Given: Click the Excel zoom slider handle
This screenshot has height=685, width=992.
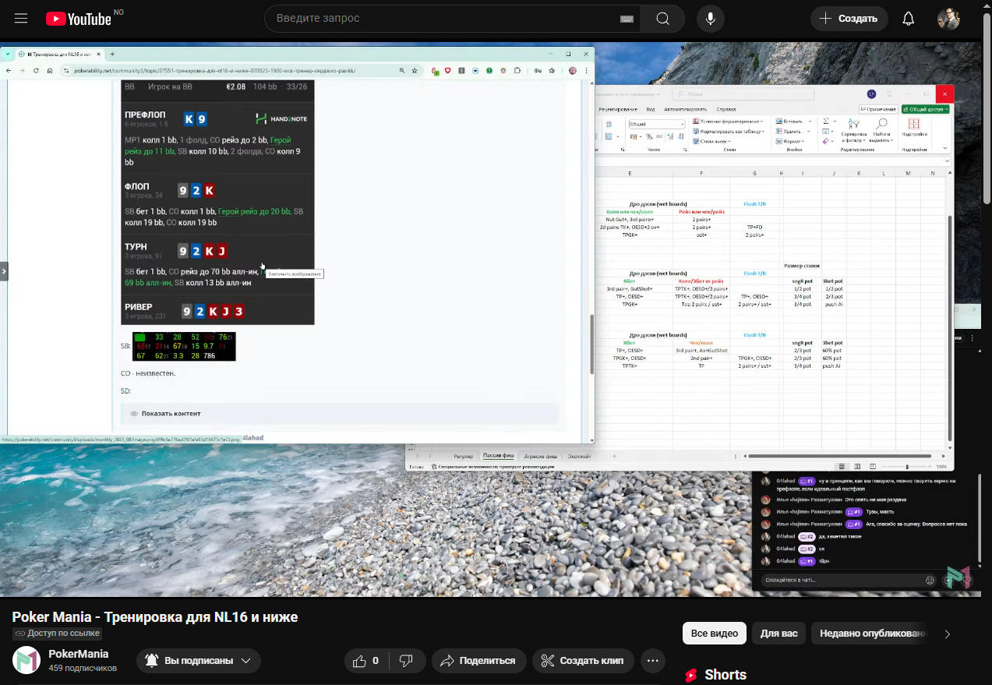Looking at the screenshot, I should tap(906, 466).
